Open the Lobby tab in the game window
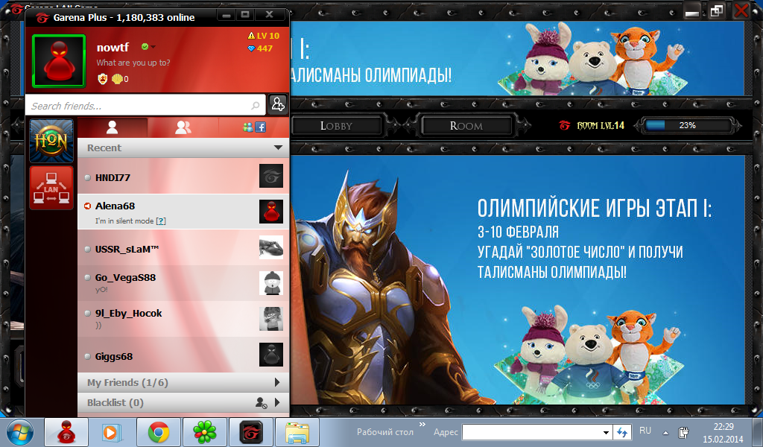This screenshot has height=447, width=763. tap(336, 126)
